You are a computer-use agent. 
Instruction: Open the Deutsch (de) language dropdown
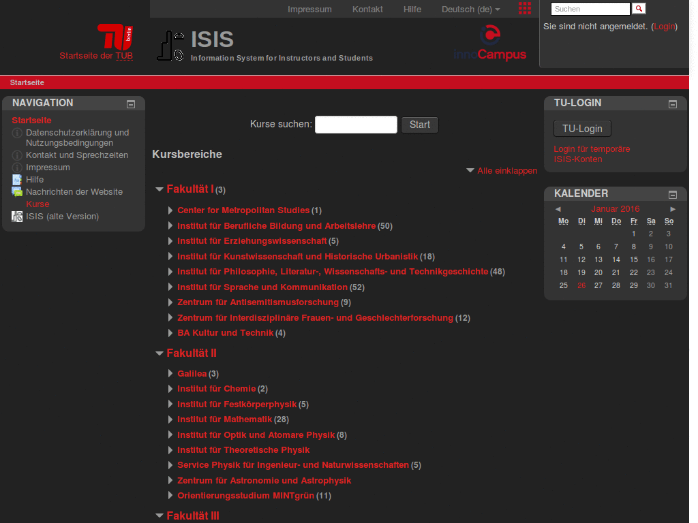point(470,9)
